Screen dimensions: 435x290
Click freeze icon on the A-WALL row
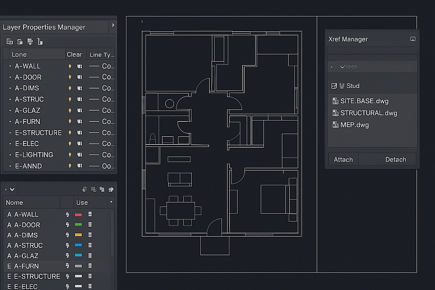click(x=80, y=66)
